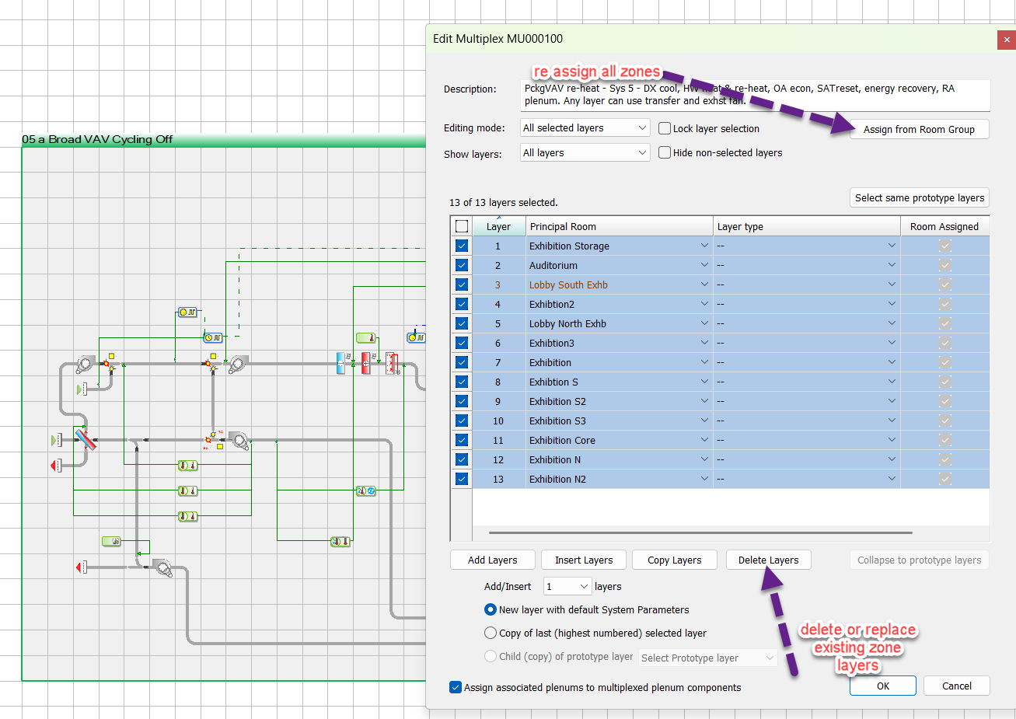This screenshot has width=1016, height=719.
Task: Expand the Show layers dropdown
Action: click(585, 152)
